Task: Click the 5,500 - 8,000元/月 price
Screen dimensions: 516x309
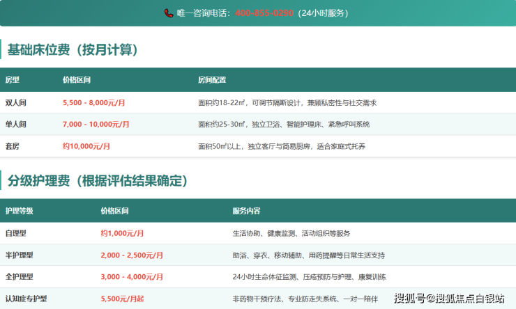Action: click(x=94, y=102)
